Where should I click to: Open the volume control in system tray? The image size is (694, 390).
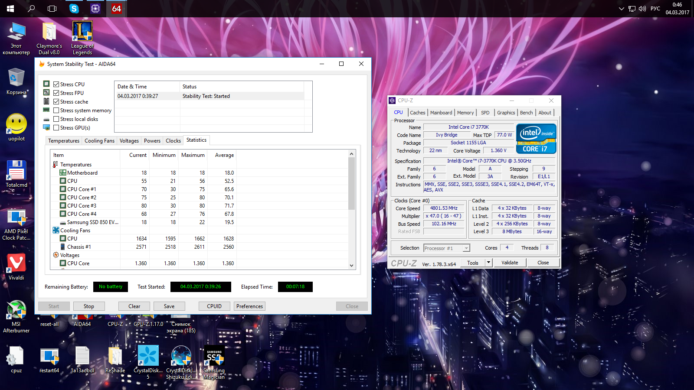coord(642,9)
